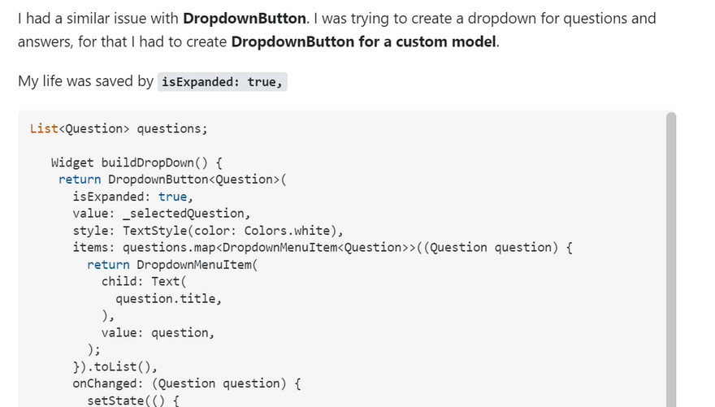Click the "List<Question> questions;" code line
This screenshot has height=407, width=715.
[x=119, y=128]
